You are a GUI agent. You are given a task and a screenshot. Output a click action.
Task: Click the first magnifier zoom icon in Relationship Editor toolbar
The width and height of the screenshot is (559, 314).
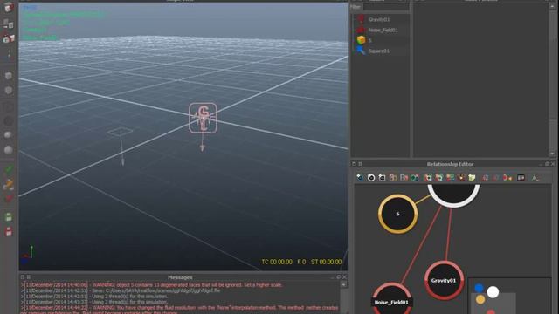(428, 177)
